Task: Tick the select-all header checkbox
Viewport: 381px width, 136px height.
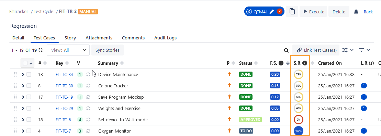Action: pos(25,63)
